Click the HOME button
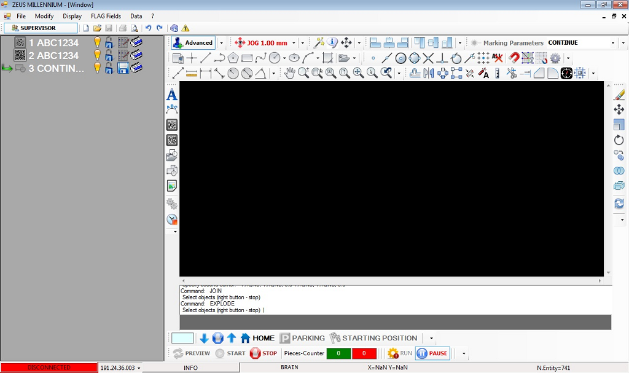629x373 pixels. [x=257, y=338]
